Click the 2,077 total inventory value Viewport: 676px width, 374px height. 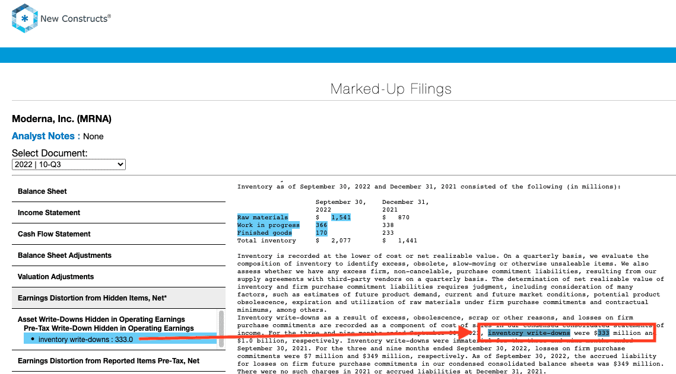pos(341,241)
